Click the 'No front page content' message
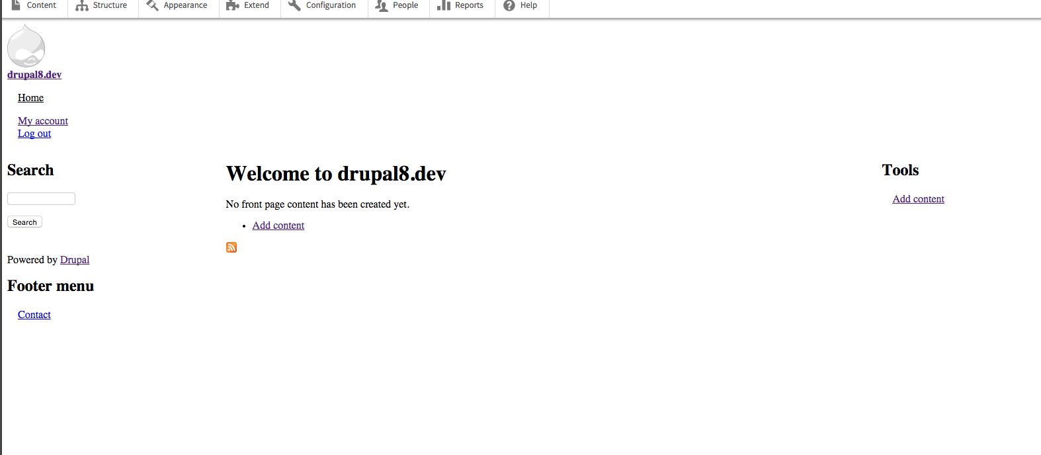 coord(317,204)
